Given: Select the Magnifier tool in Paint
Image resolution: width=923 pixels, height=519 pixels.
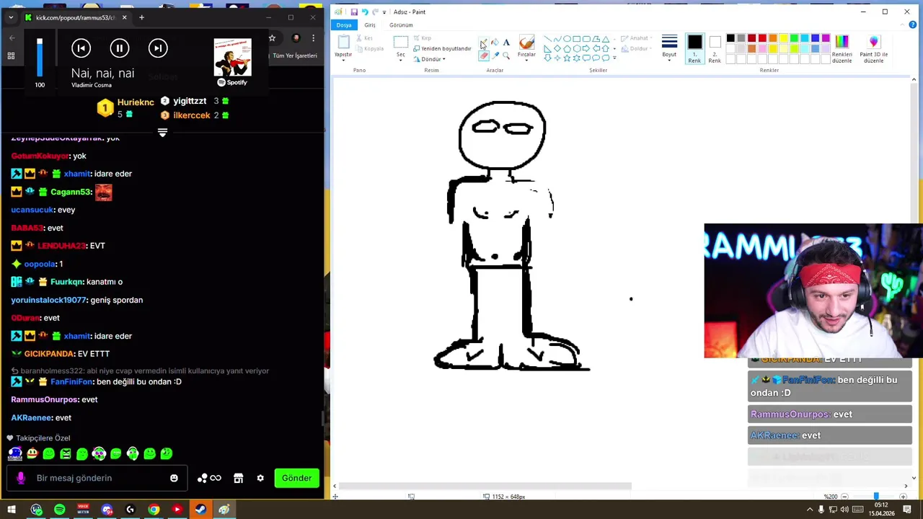Looking at the screenshot, I should [506, 56].
